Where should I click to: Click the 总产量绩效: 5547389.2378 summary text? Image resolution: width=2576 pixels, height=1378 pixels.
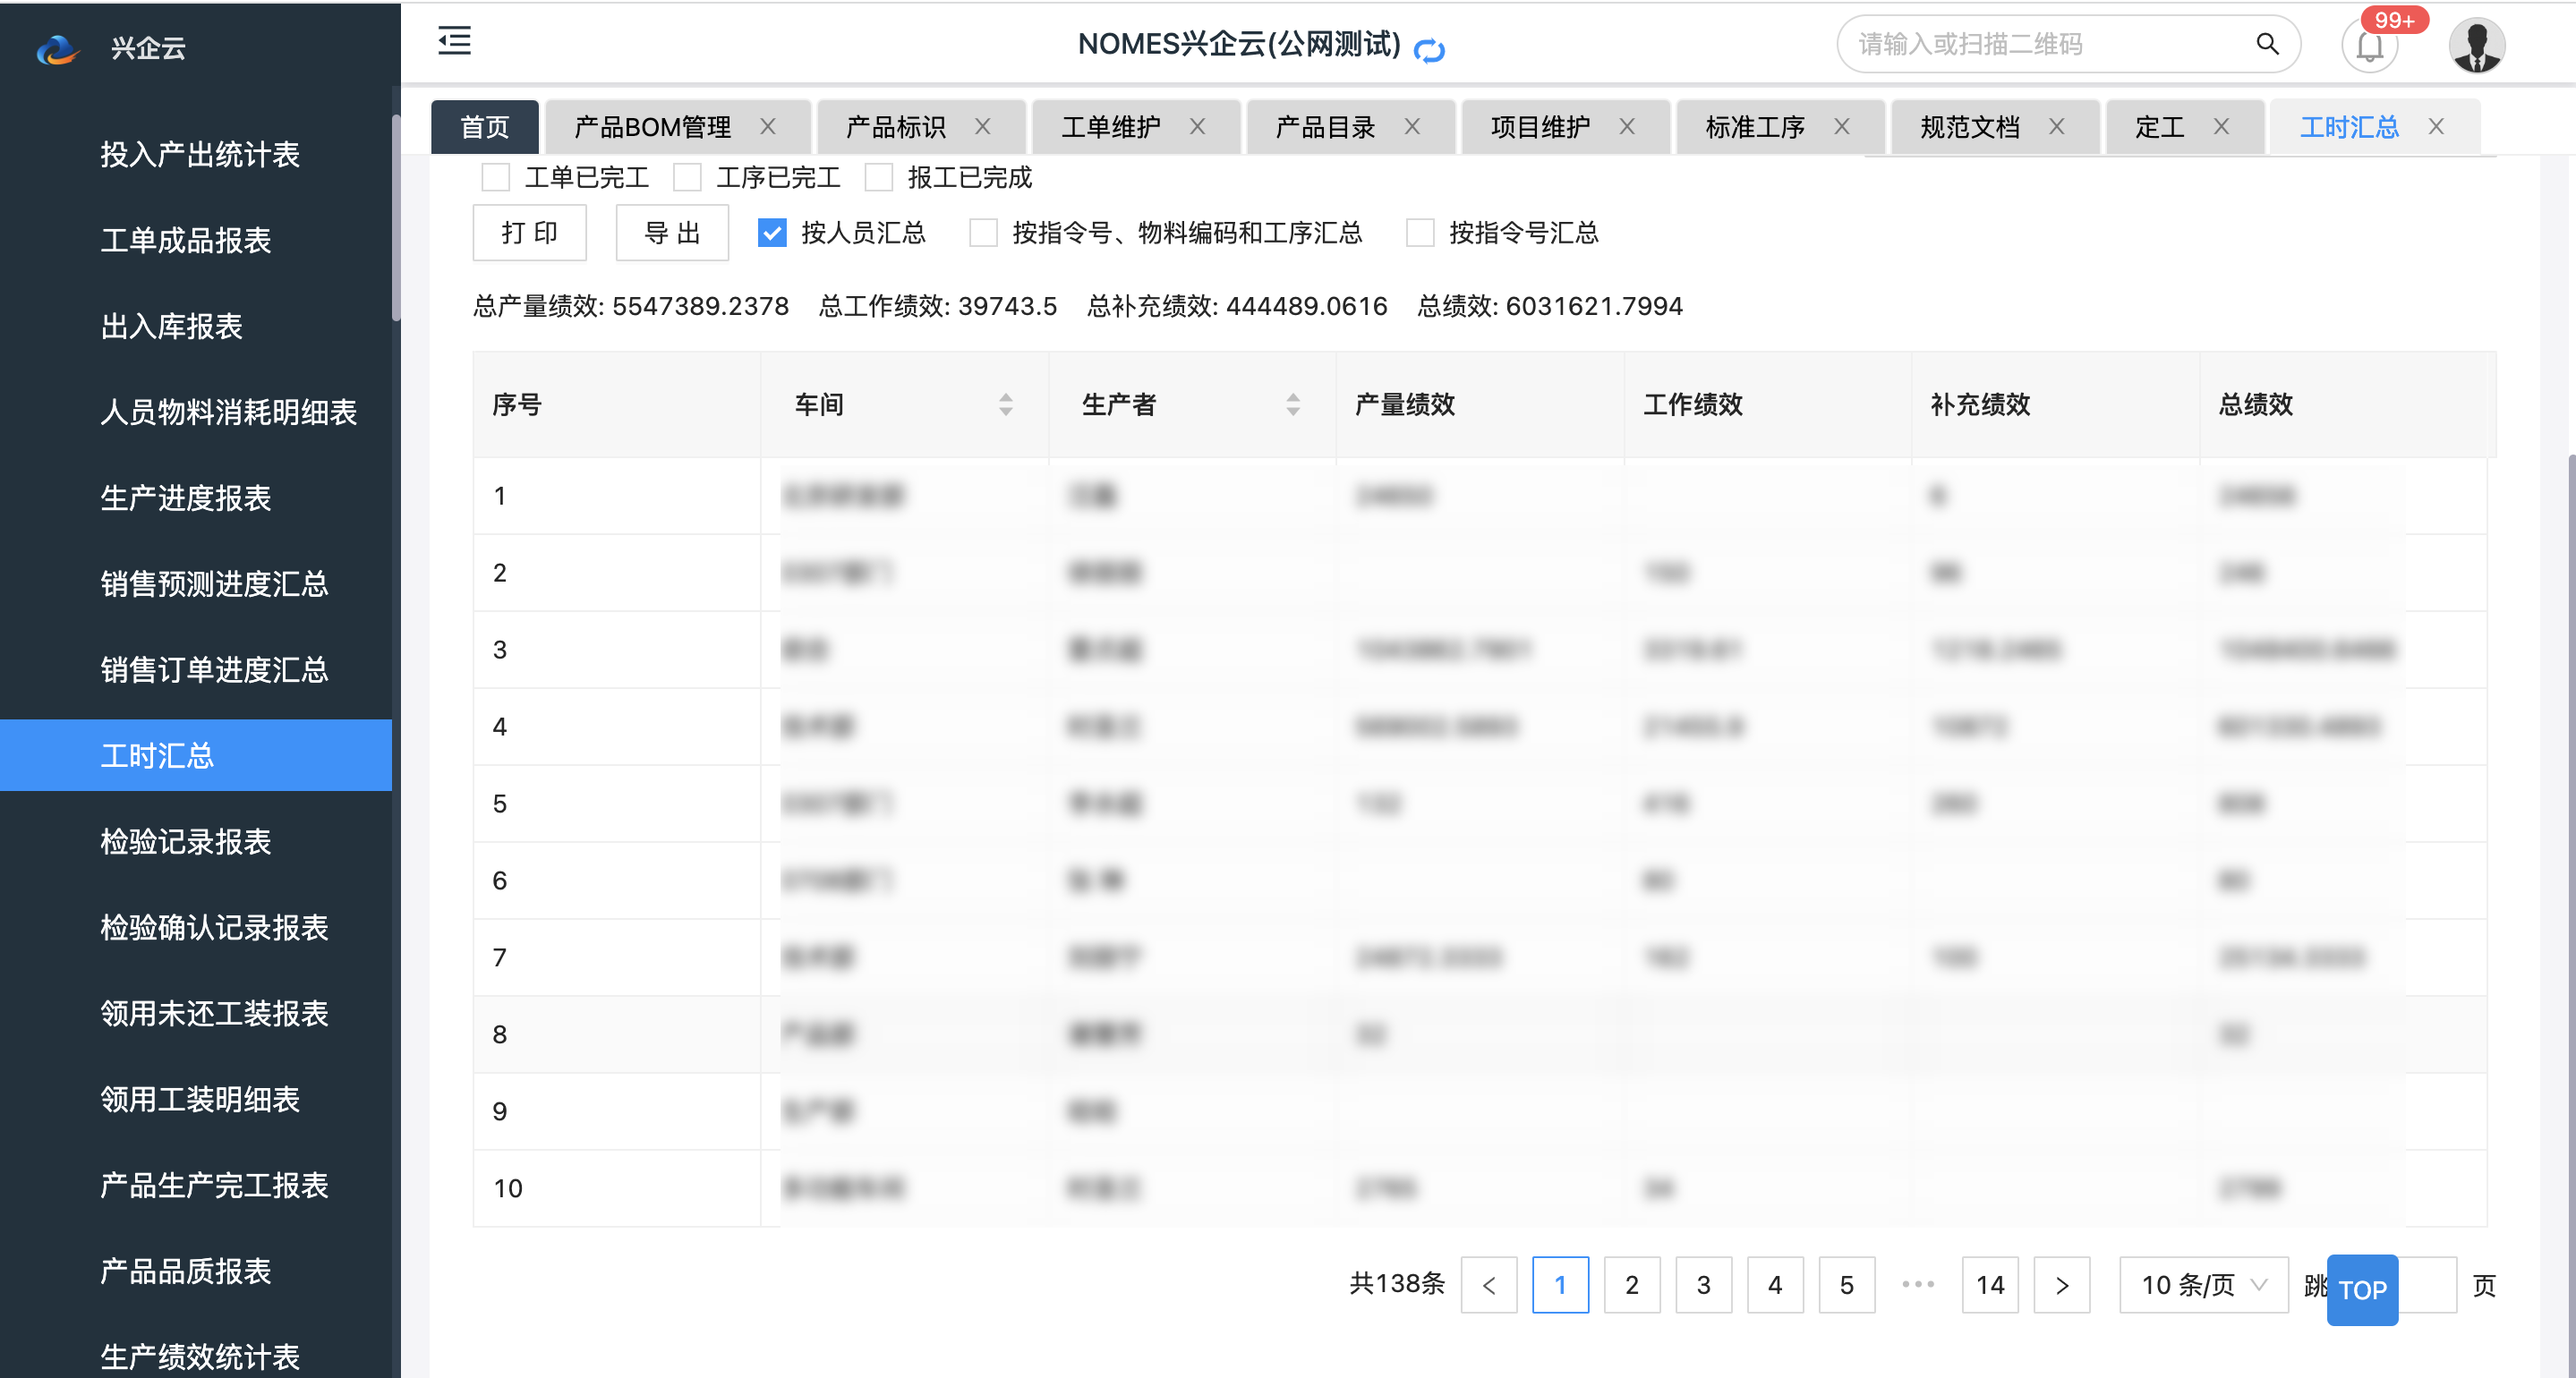coord(630,306)
